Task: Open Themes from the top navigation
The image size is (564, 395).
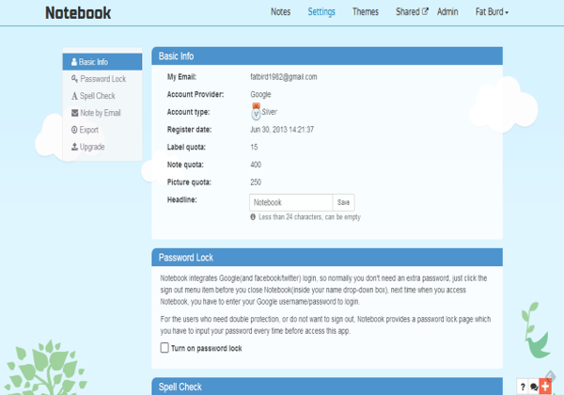Action: [365, 12]
